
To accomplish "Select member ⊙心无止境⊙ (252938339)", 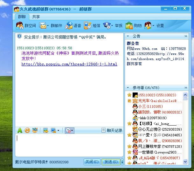I will point(154,129).
